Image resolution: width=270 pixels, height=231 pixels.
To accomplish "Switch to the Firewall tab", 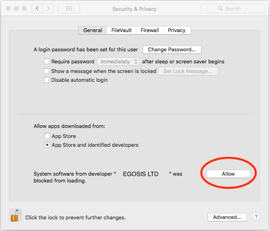I will coord(150,30).
